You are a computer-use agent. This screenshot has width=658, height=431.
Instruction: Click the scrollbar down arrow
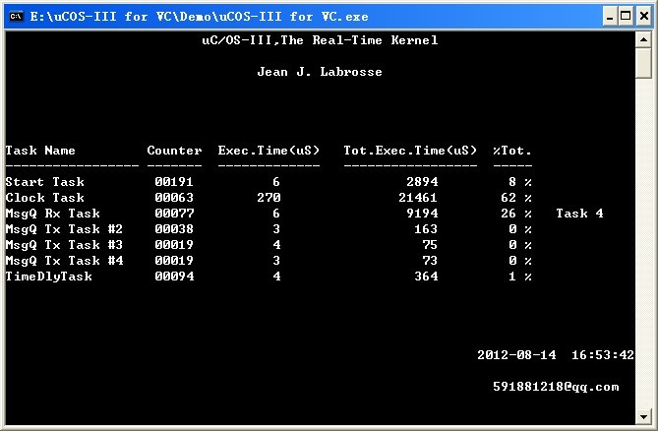643,416
